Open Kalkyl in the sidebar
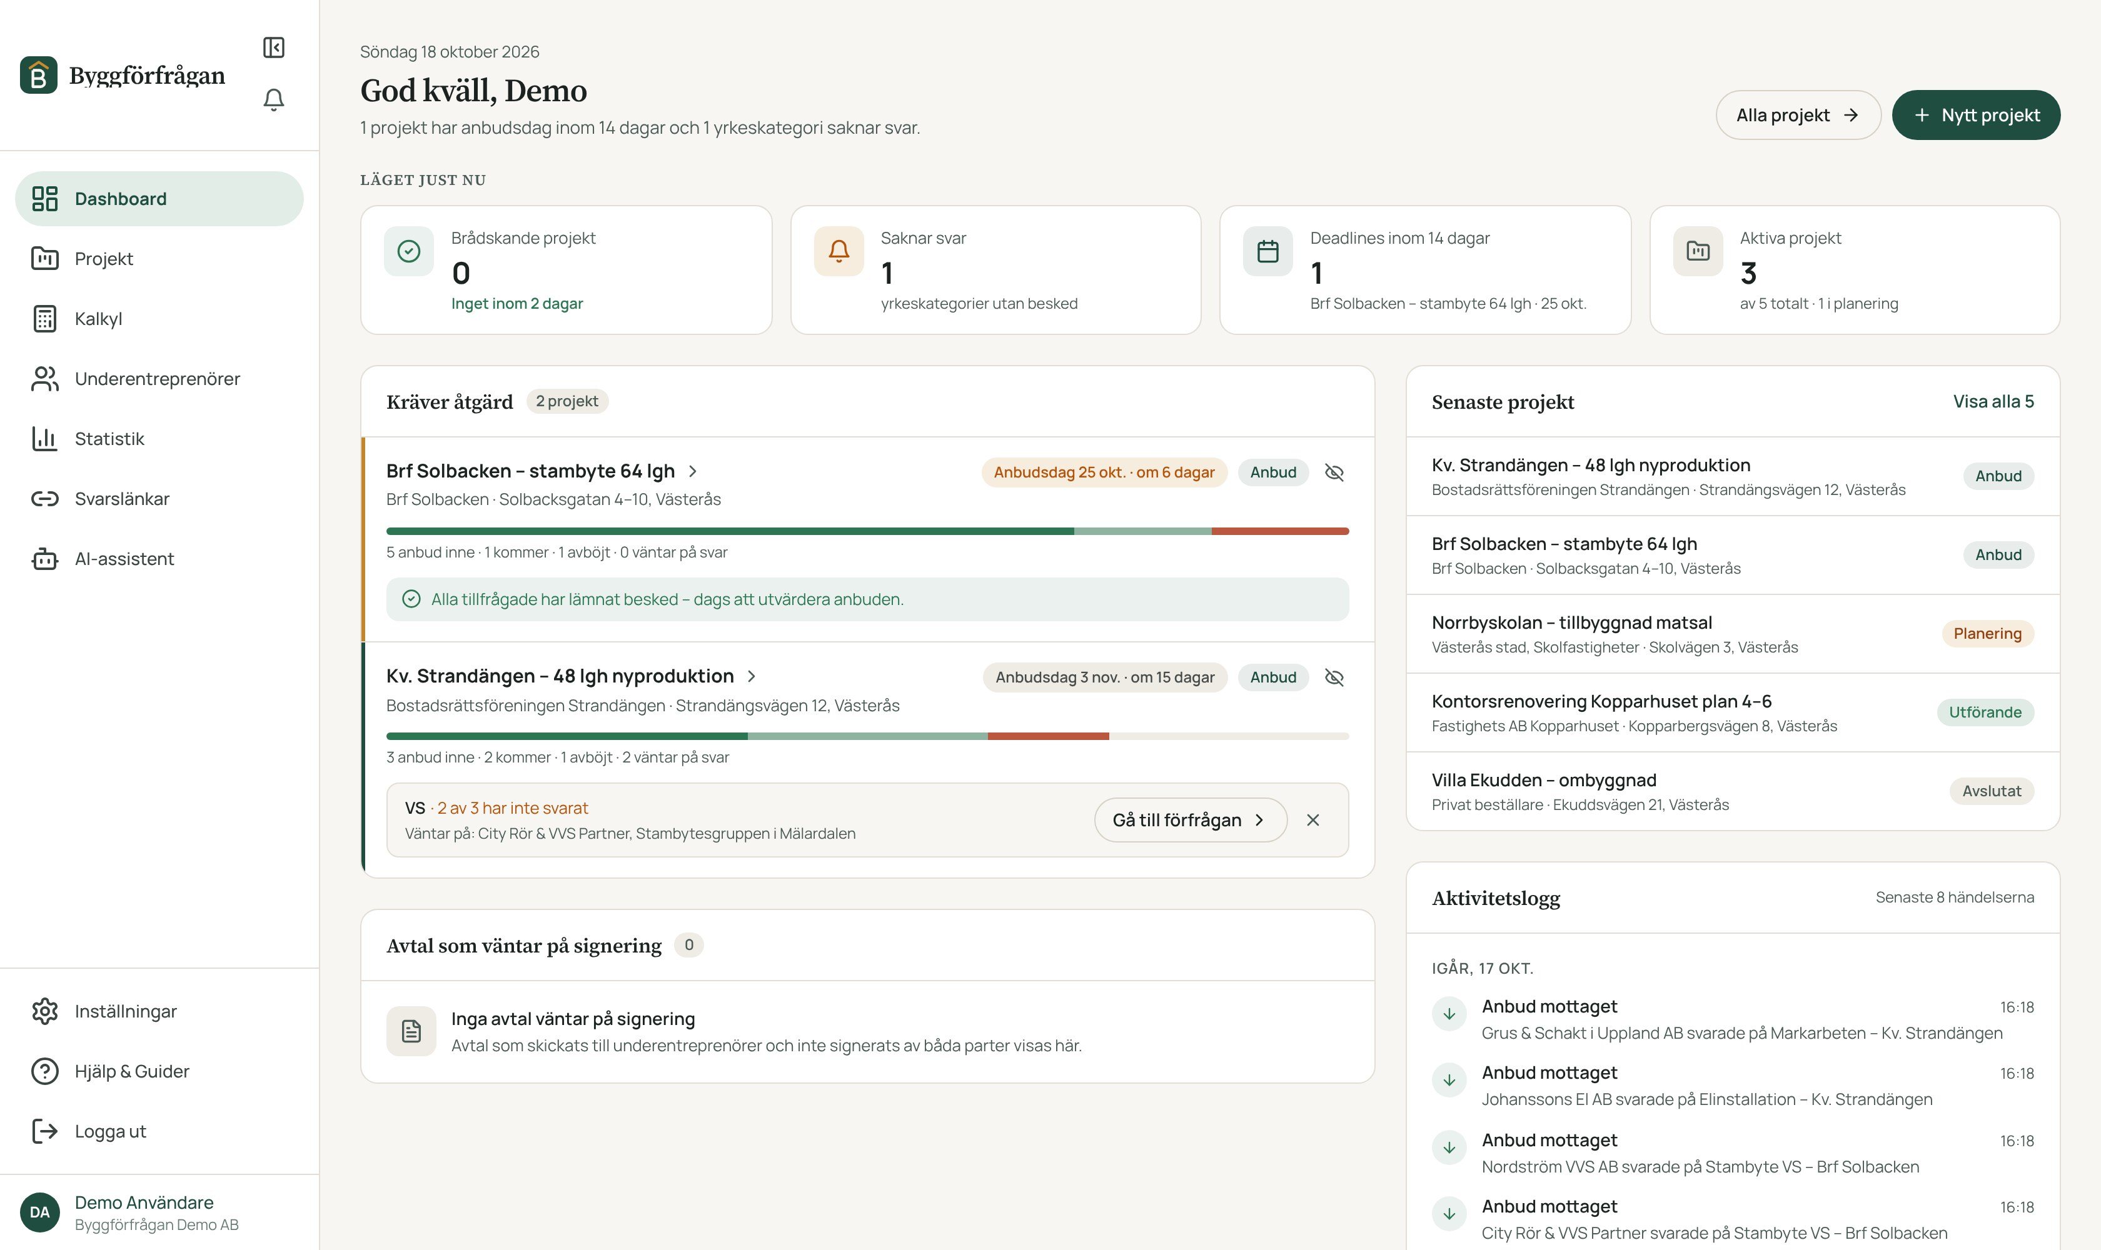The width and height of the screenshot is (2101, 1250). click(159, 318)
